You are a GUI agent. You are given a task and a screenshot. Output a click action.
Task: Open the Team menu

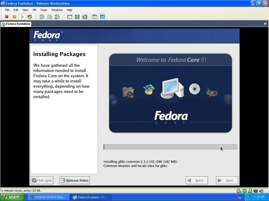click(44, 10)
